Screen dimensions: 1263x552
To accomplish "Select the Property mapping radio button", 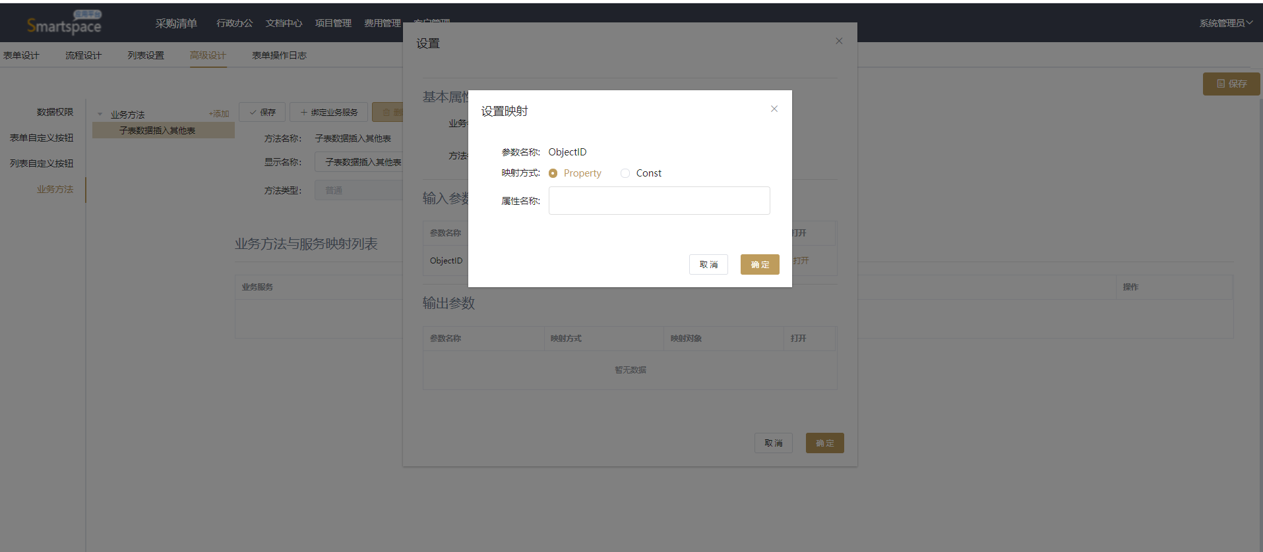I will tap(553, 173).
